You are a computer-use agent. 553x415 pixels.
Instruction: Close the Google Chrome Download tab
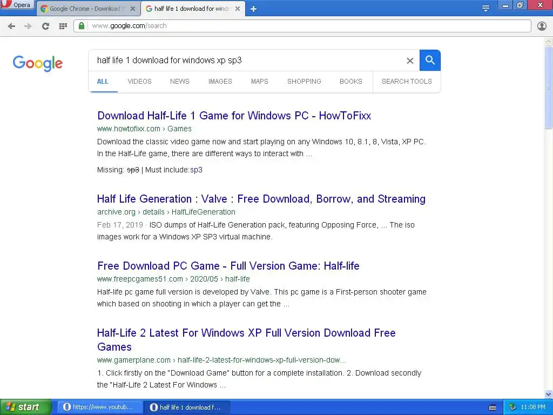pos(133,9)
